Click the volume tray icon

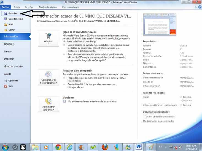click(x=176, y=147)
